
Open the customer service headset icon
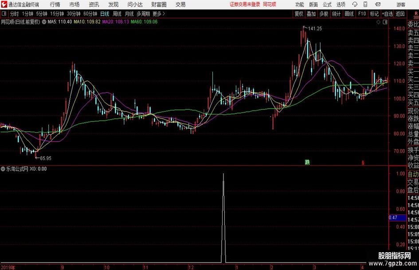(355, 4)
